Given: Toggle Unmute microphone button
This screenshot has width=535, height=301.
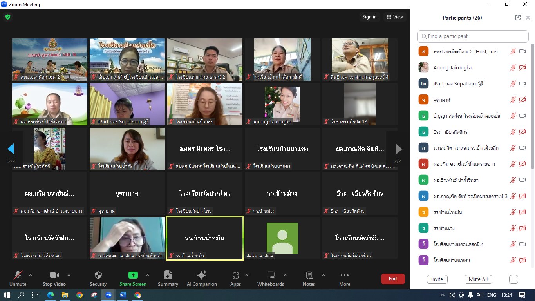Looking at the screenshot, I should pyautogui.click(x=18, y=276).
